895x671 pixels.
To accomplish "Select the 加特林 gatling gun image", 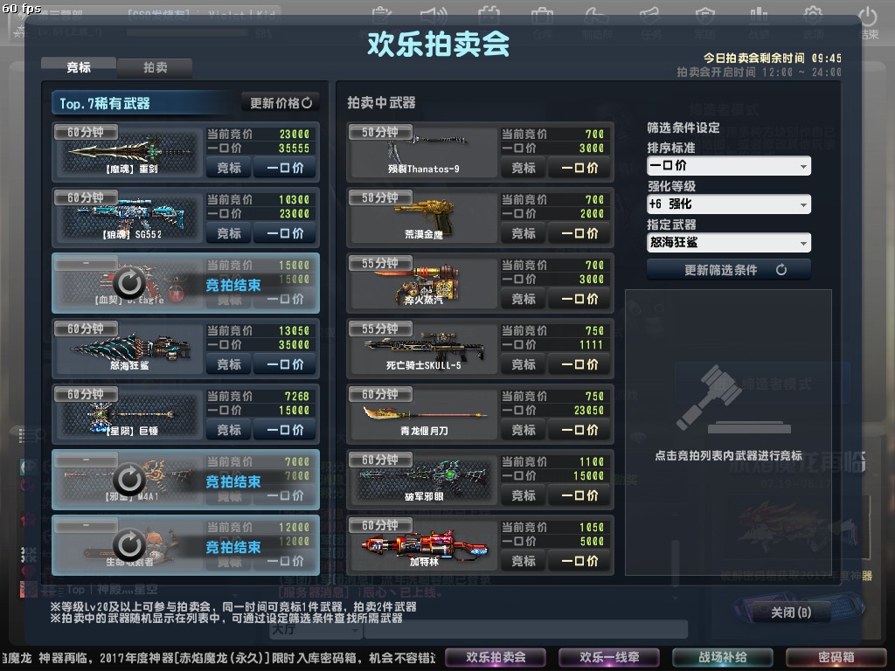I will [x=424, y=545].
